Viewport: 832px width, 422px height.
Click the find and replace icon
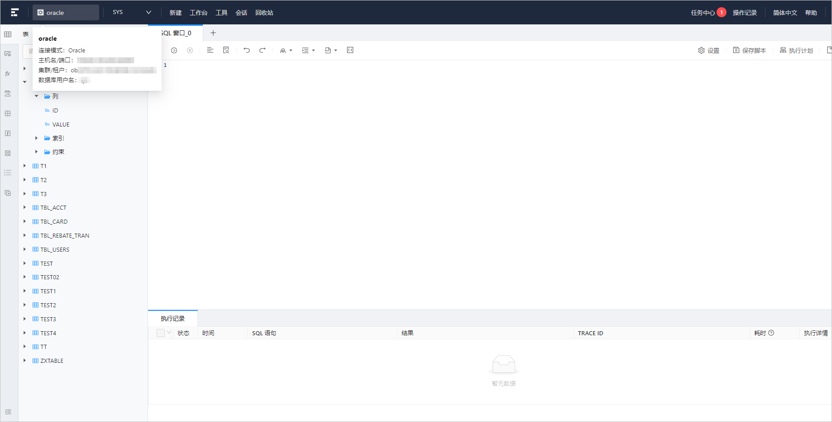226,50
